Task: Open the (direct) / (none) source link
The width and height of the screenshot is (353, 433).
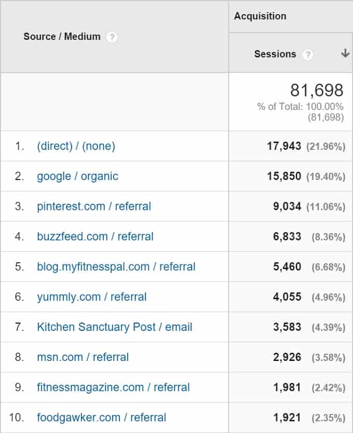Action: point(76,146)
